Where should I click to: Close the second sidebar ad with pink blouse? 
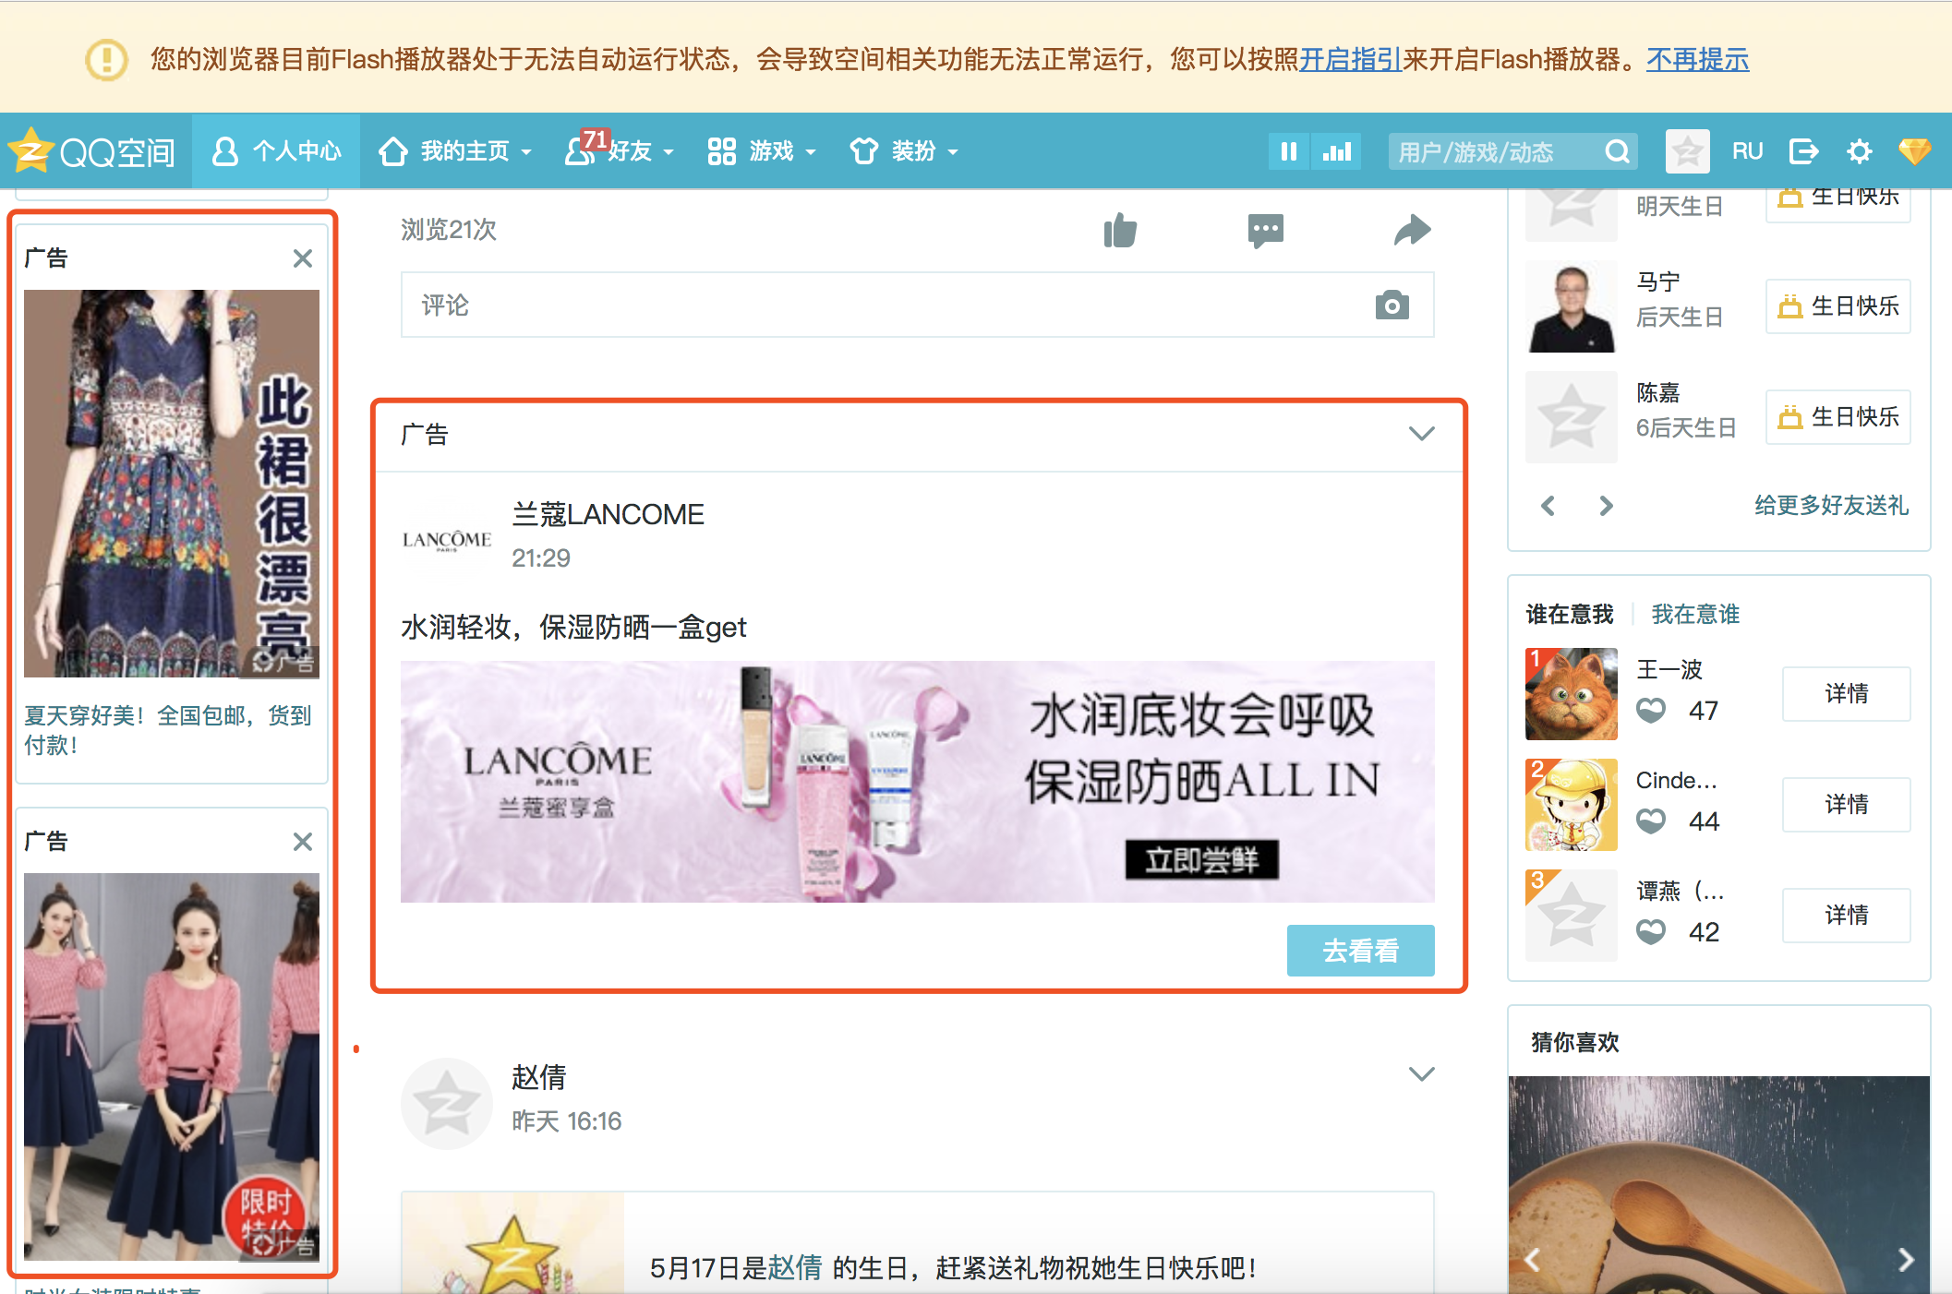[x=303, y=842]
